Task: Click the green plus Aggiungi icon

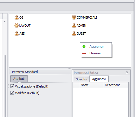Action: tap(84, 46)
